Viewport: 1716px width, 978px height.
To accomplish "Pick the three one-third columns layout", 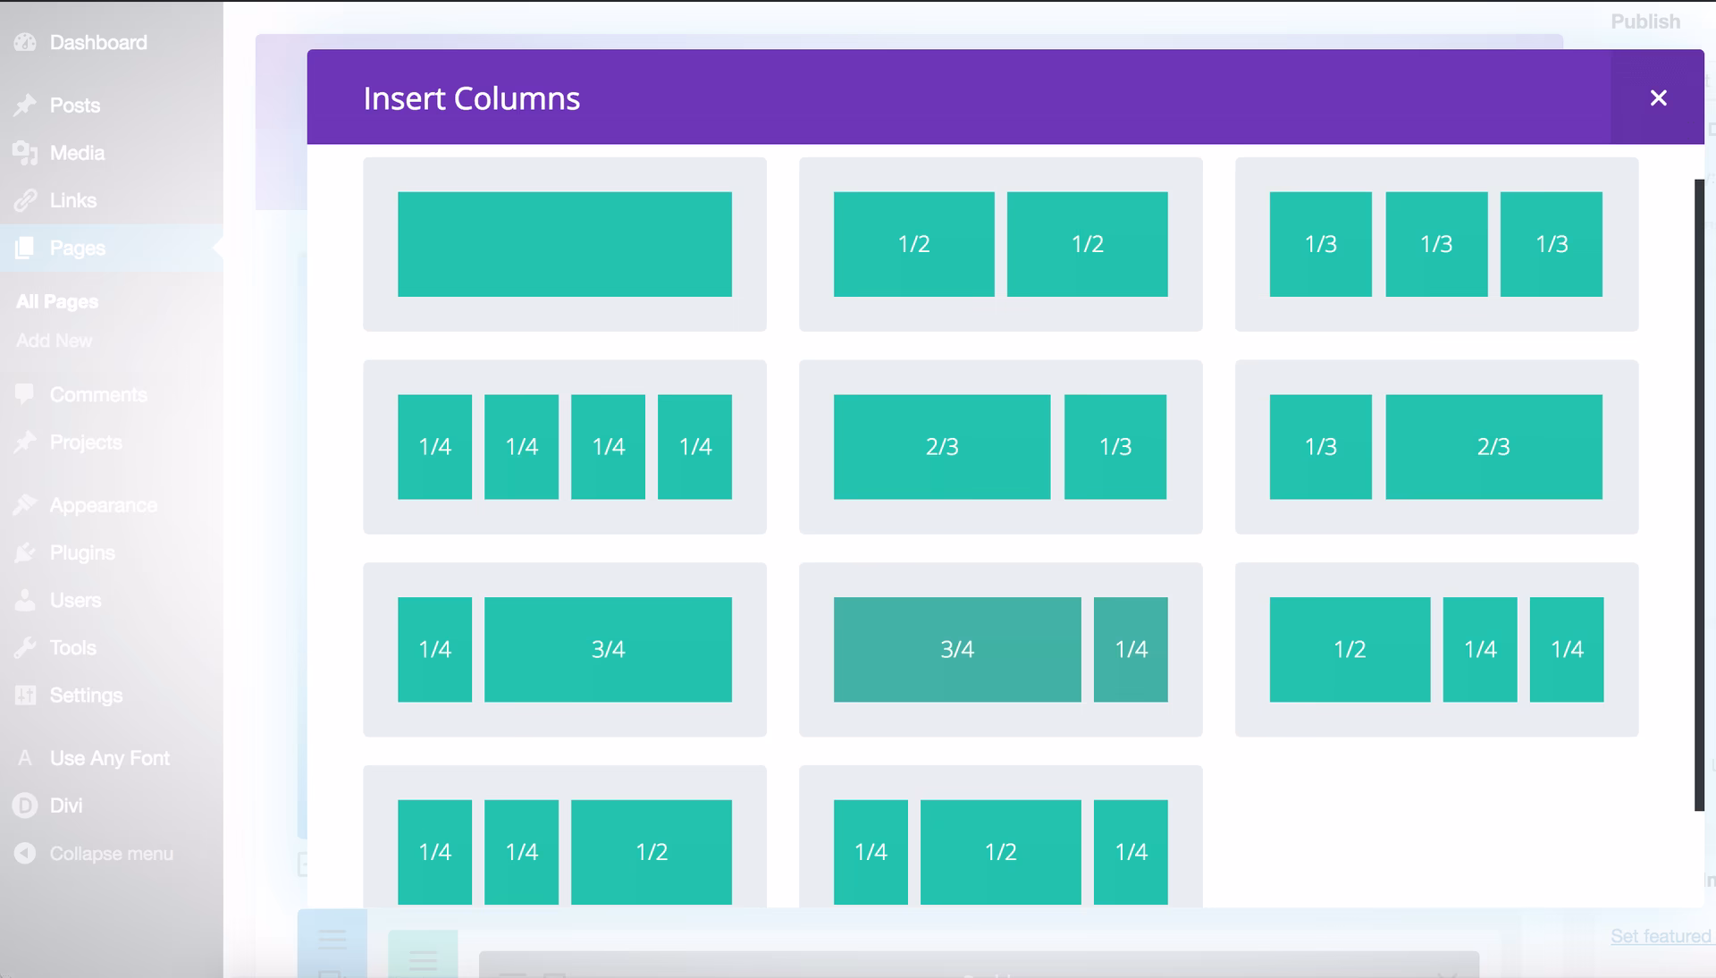I will [x=1436, y=244].
